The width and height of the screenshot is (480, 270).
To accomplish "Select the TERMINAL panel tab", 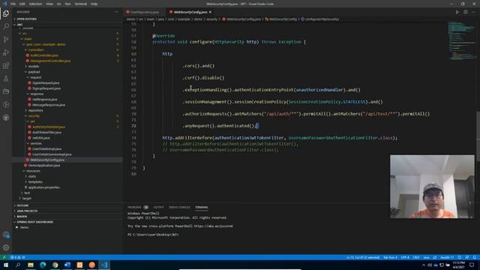I will coord(202,207).
